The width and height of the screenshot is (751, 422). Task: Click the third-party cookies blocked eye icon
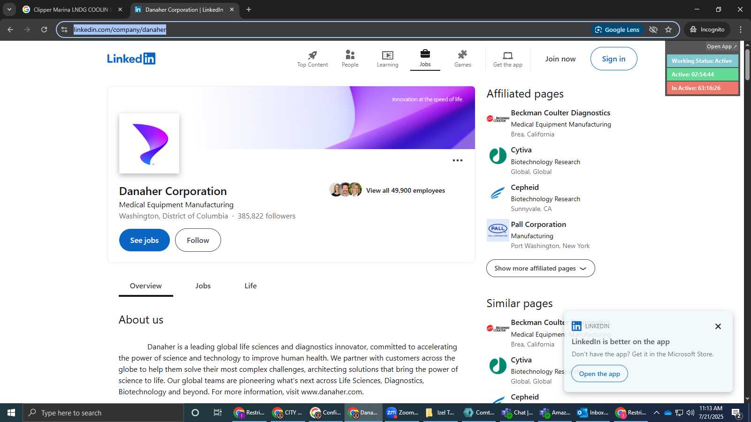tap(653, 30)
